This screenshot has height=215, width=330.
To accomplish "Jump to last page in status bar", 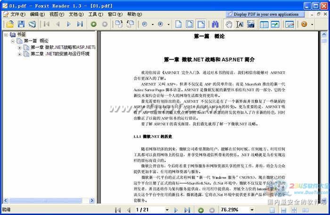I will [x=187, y=210].
